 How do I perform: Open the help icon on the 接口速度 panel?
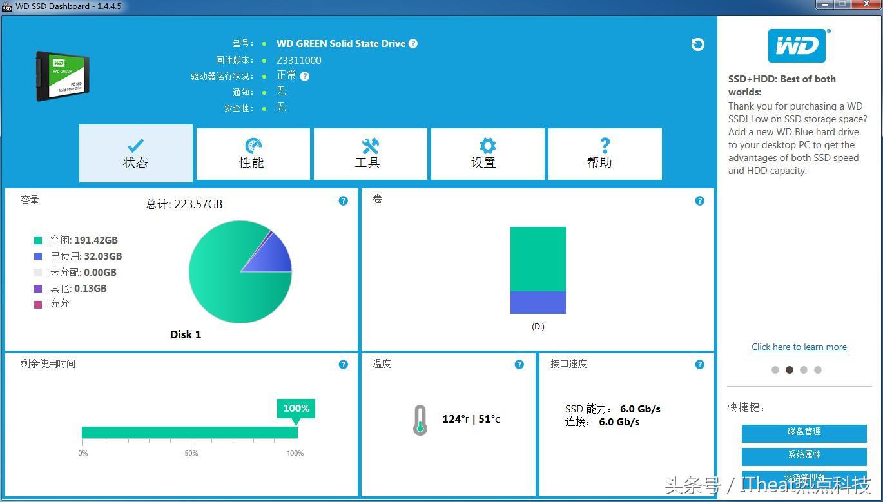(699, 364)
